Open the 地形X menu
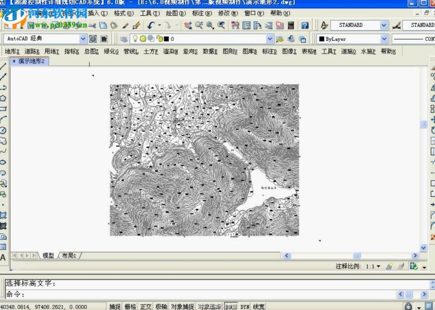 (x=12, y=52)
